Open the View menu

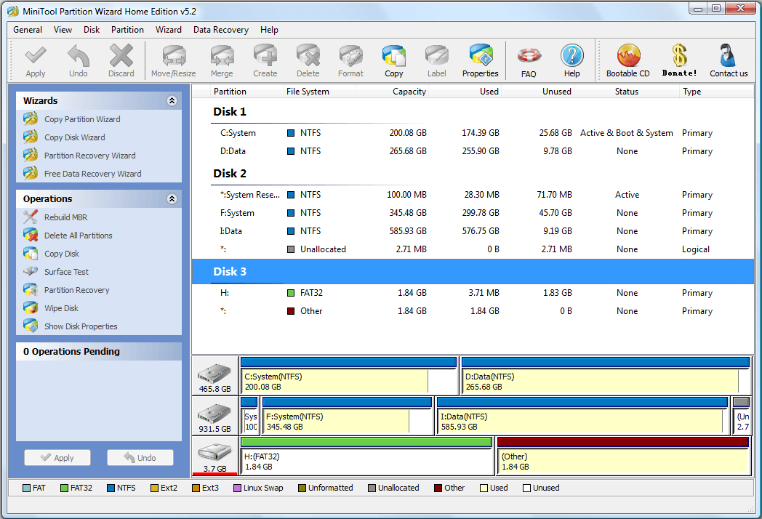(x=63, y=30)
